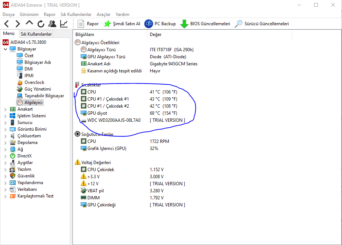The width and height of the screenshot is (342, 245).
Task: Check BIOS Güncellemeleri updates
Action: (x=205, y=24)
